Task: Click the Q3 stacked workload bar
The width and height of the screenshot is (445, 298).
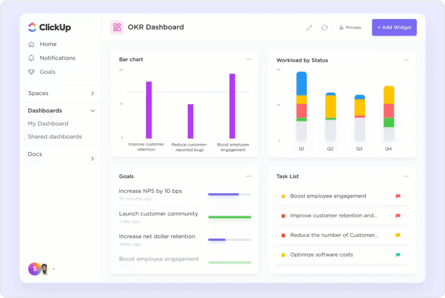Action: tap(360, 118)
